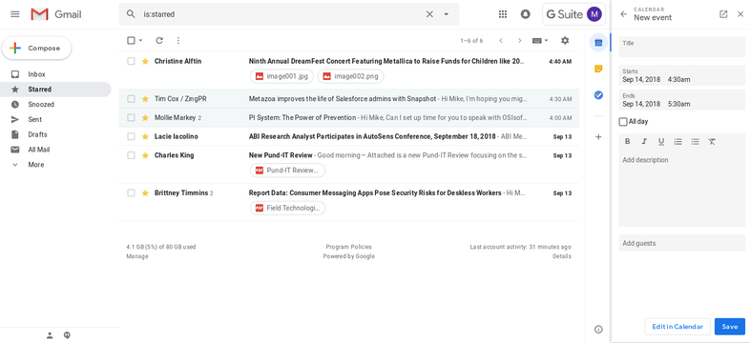Remove formatting in event description
750x343 pixels.
712,141
